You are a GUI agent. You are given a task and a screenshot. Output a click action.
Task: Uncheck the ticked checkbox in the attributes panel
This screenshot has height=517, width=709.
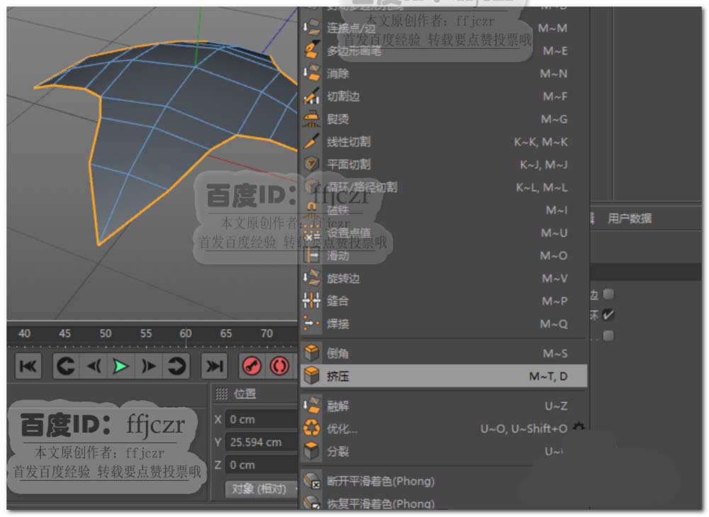[x=608, y=314]
